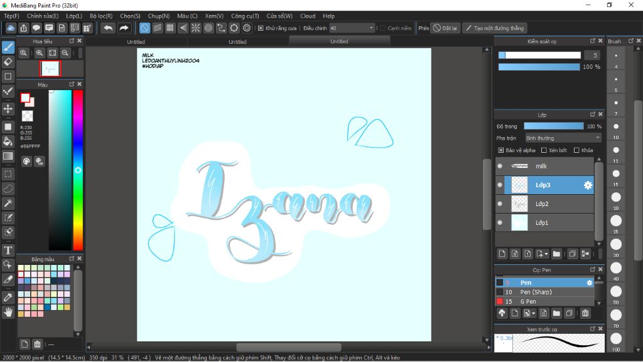Select the rectangular Select tool

pyautogui.click(x=8, y=174)
